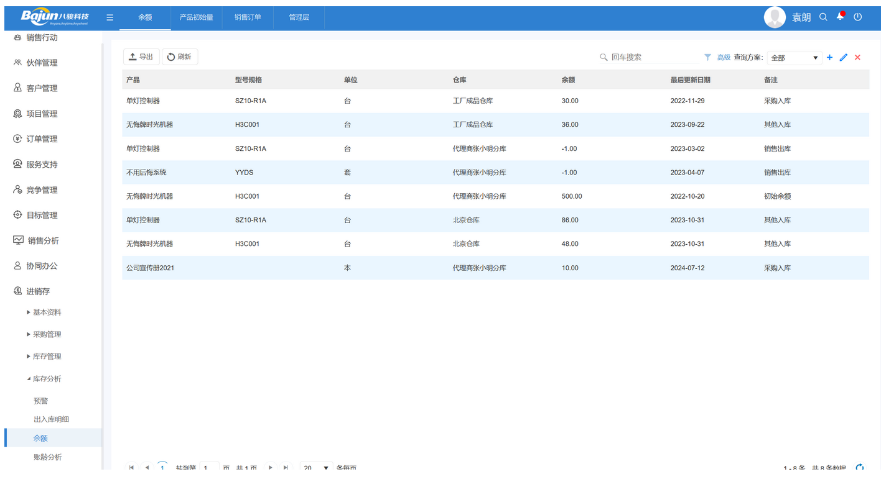
Task: Click the search magnifier in header
Action: coord(823,17)
